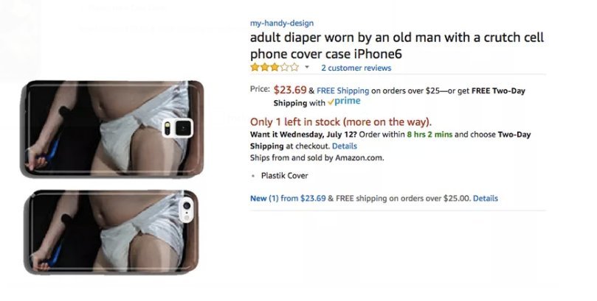
Task: Click the FREE Shipping link
Action: pyautogui.click(x=342, y=91)
